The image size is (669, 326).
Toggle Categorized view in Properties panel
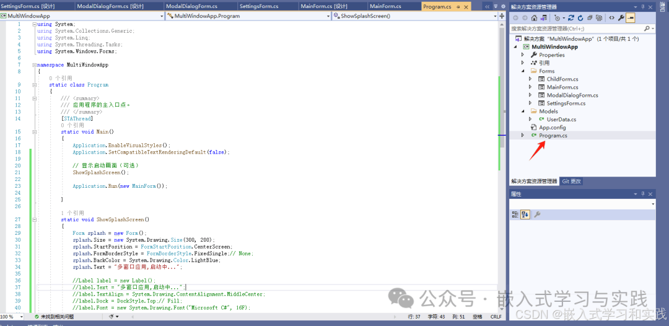pos(515,214)
